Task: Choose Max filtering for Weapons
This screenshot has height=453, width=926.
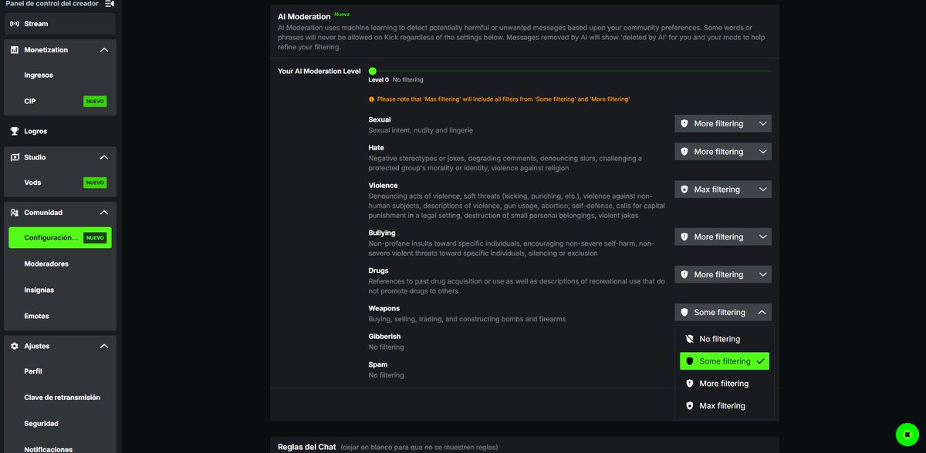Action: pyautogui.click(x=725, y=406)
